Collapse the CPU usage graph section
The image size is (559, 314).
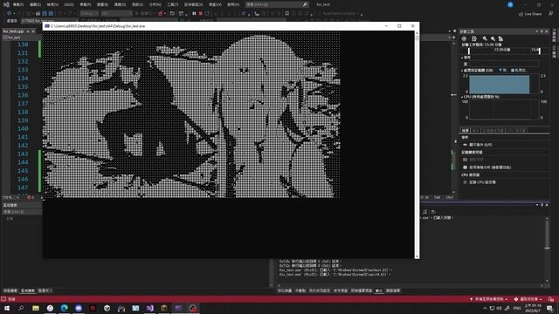462,97
